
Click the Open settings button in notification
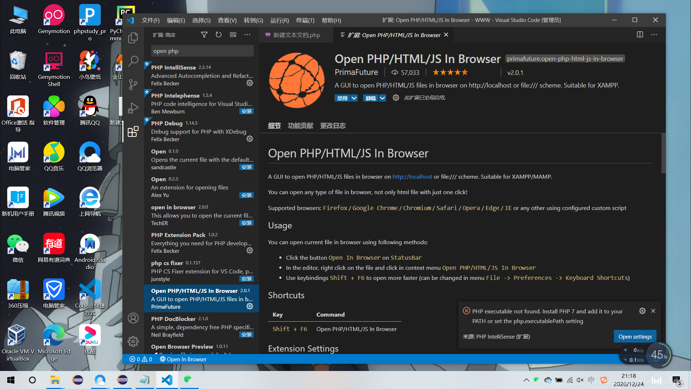[635, 336]
